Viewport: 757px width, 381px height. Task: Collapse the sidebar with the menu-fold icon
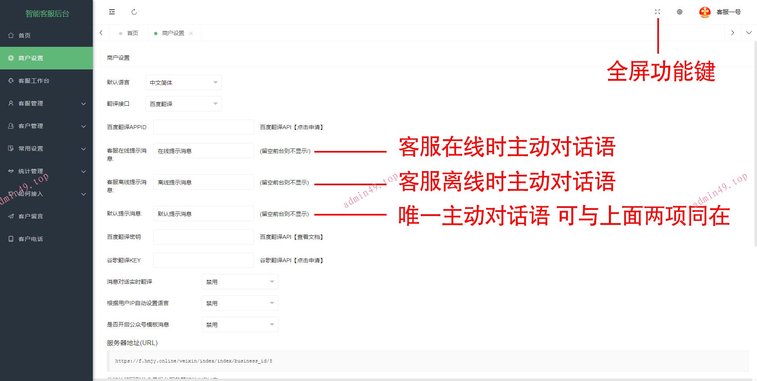tap(112, 12)
